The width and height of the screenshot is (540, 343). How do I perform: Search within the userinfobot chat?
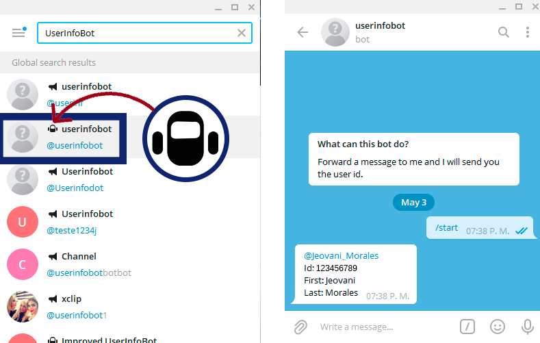tap(504, 32)
